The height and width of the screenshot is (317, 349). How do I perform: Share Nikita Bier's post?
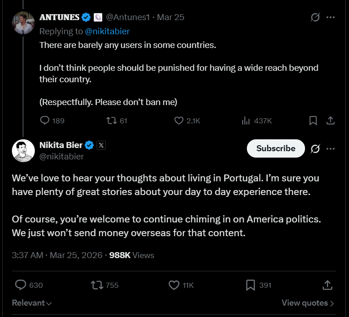(x=327, y=285)
